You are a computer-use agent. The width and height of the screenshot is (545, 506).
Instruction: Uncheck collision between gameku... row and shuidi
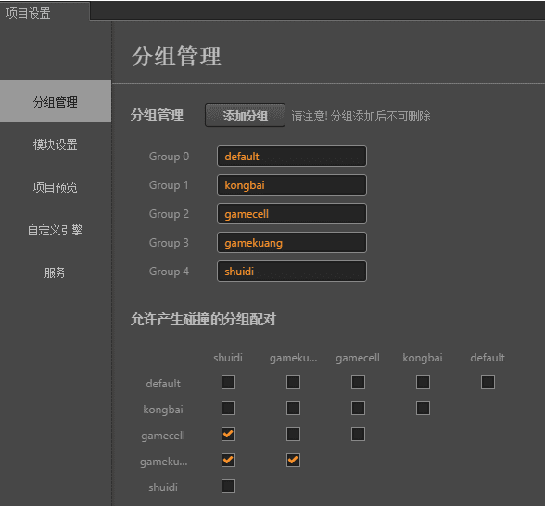[228, 460]
